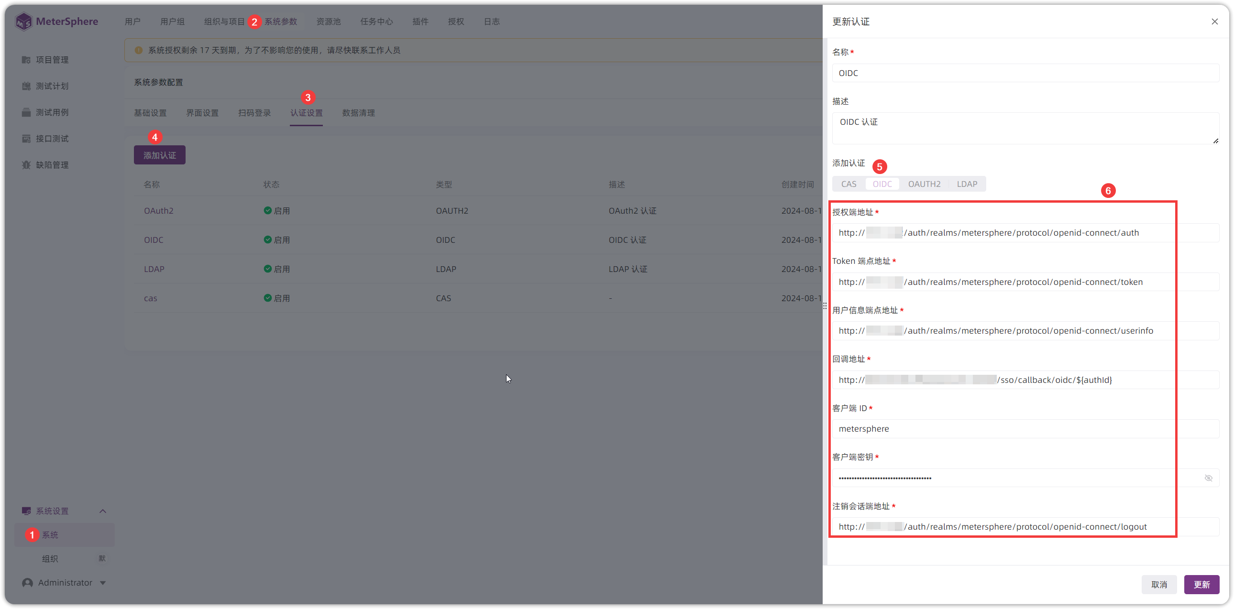Open the 用户组 top menu
1234x609 pixels.
[x=172, y=22]
